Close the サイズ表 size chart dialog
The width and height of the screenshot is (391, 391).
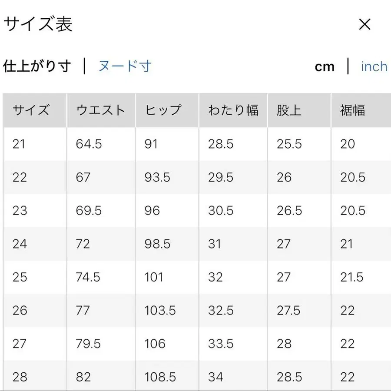point(365,25)
